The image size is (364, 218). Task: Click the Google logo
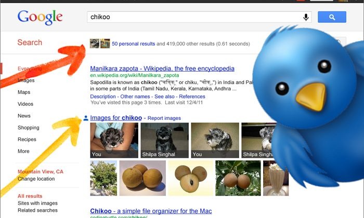(40, 17)
